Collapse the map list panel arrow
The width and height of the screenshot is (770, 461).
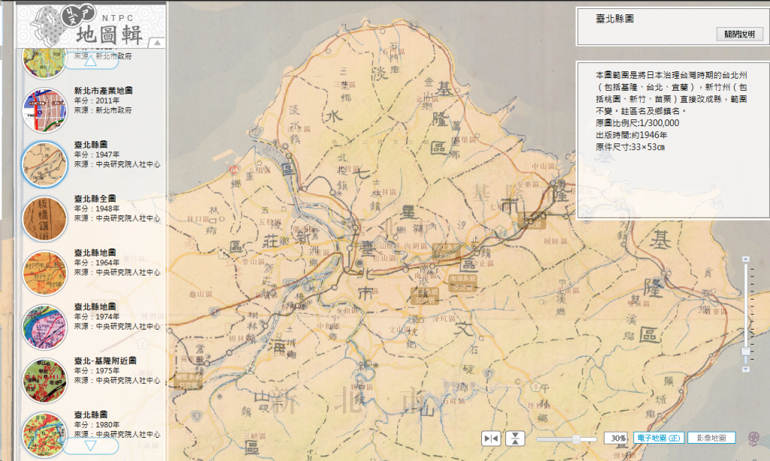pyautogui.click(x=156, y=43)
